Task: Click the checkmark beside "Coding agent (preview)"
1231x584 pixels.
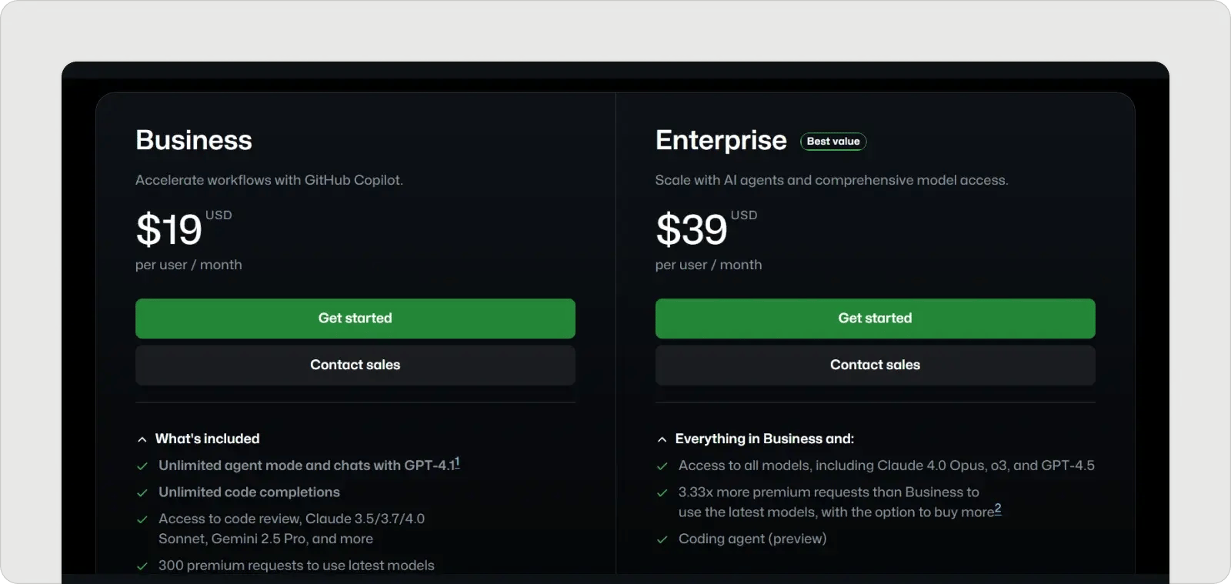Action: click(663, 539)
